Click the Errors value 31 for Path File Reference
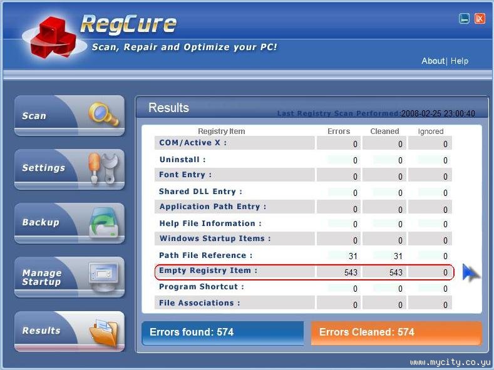 (353, 256)
